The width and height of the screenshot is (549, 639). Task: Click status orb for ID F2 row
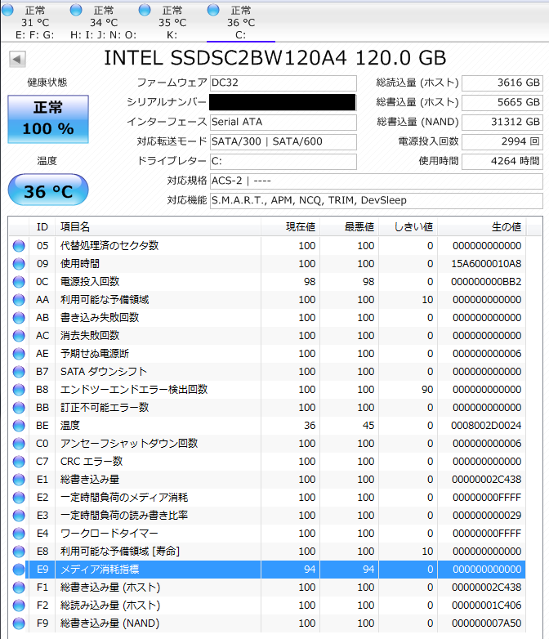(19, 605)
